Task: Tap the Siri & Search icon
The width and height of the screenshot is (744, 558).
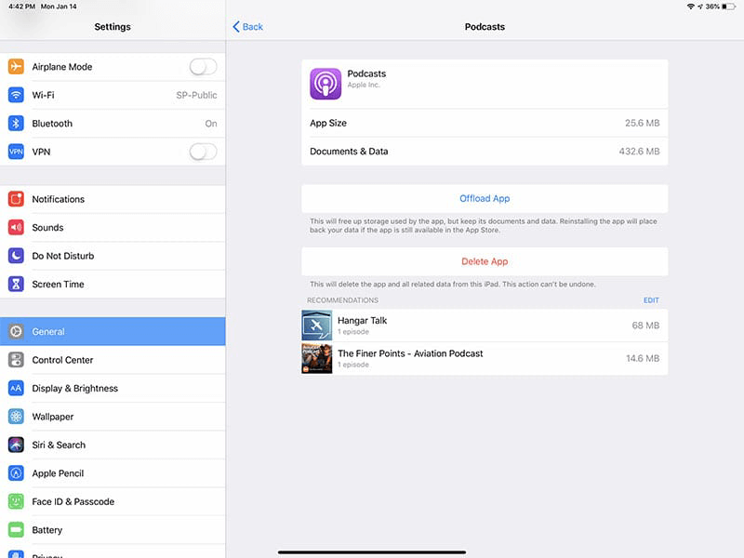Action: pos(16,445)
